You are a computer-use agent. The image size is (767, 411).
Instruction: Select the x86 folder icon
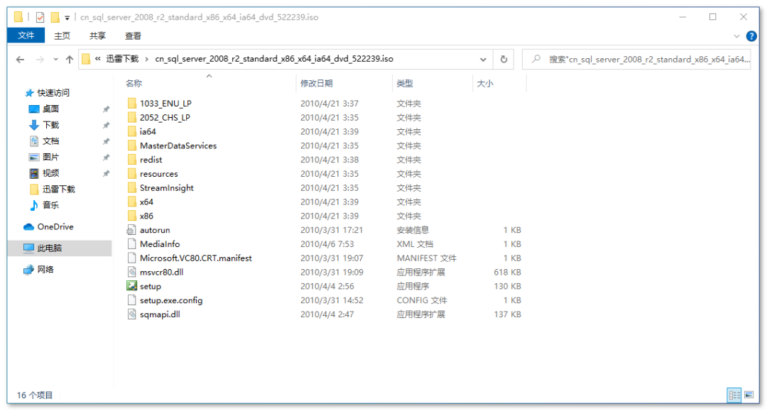tap(131, 216)
